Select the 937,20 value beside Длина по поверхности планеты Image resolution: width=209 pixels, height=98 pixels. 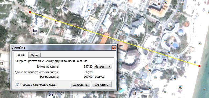pyautogui.click(x=88, y=72)
